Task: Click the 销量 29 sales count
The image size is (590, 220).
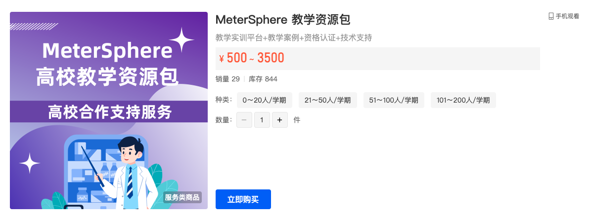Action: pyautogui.click(x=227, y=79)
